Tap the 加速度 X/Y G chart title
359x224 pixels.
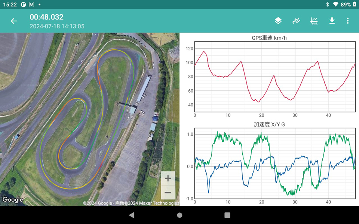[269, 124]
